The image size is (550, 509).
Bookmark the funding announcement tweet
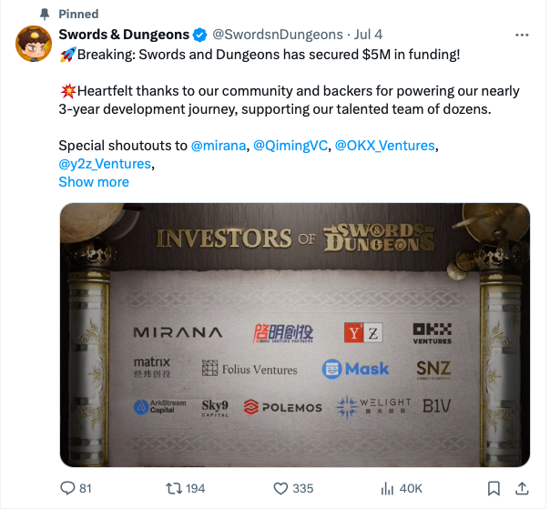click(494, 488)
